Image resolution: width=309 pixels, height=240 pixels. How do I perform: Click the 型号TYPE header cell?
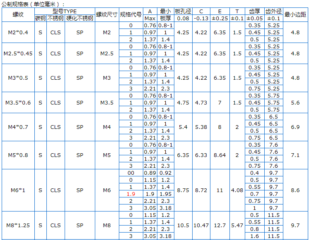65,11
